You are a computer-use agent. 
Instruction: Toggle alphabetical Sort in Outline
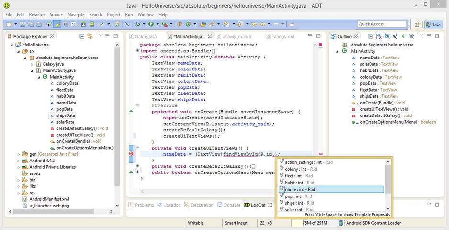(x=379, y=36)
